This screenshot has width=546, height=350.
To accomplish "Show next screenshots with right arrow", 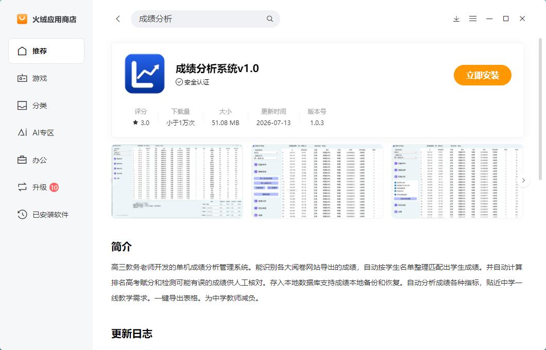I will point(523,180).
